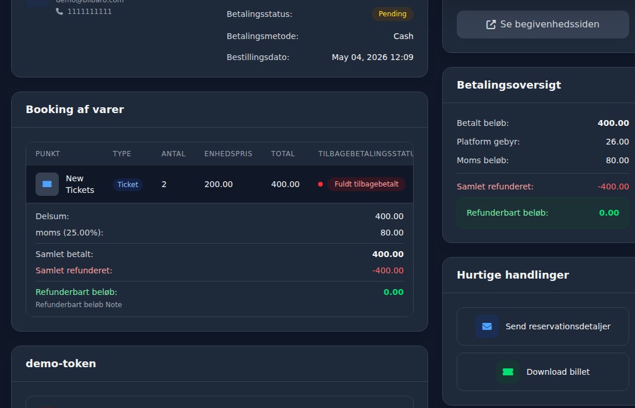Screen dimensions: 635x408
Task: Open Se begivenhedssiden button
Action: coord(543,24)
